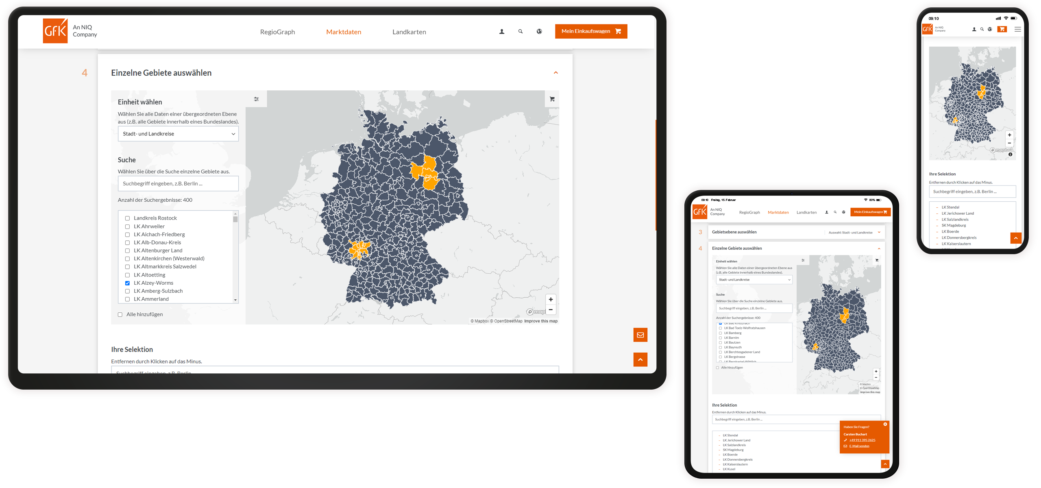Uncheck LK Alzey-Worms in the results list
The height and width of the screenshot is (488, 1041).
tap(128, 283)
